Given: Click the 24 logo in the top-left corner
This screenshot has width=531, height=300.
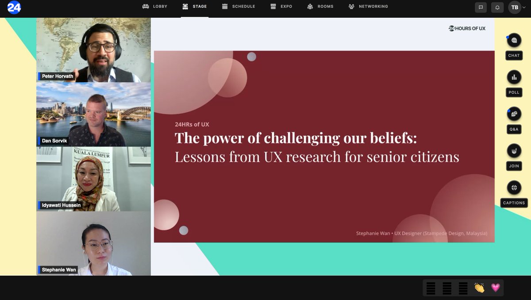Looking at the screenshot, I should [14, 8].
